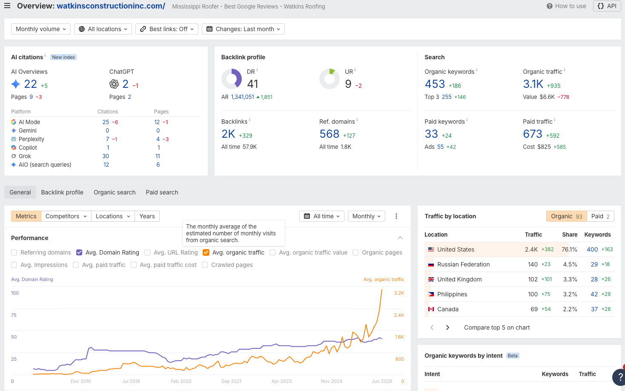
Task: Click the Russian Federation flag icon
Action: click(x=431, y=264)
